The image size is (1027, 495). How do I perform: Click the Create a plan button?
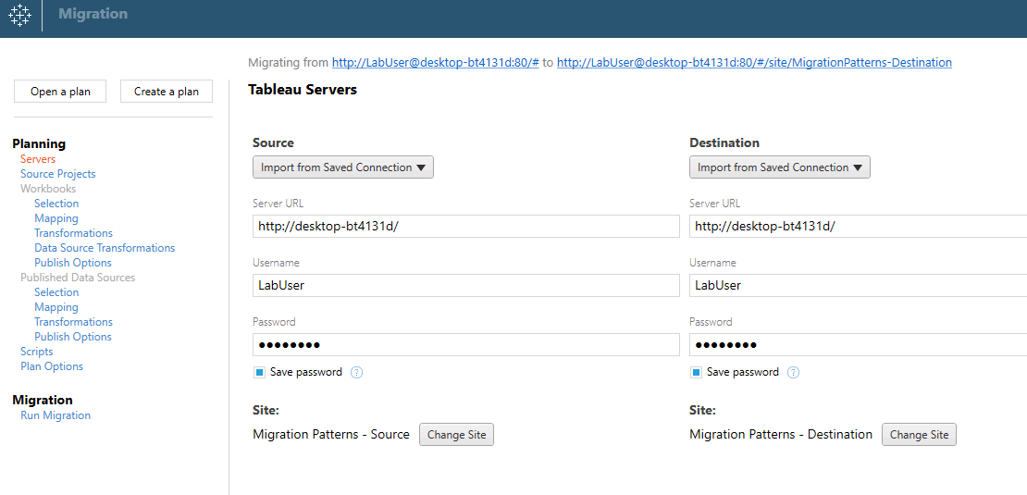coord(167,92)
